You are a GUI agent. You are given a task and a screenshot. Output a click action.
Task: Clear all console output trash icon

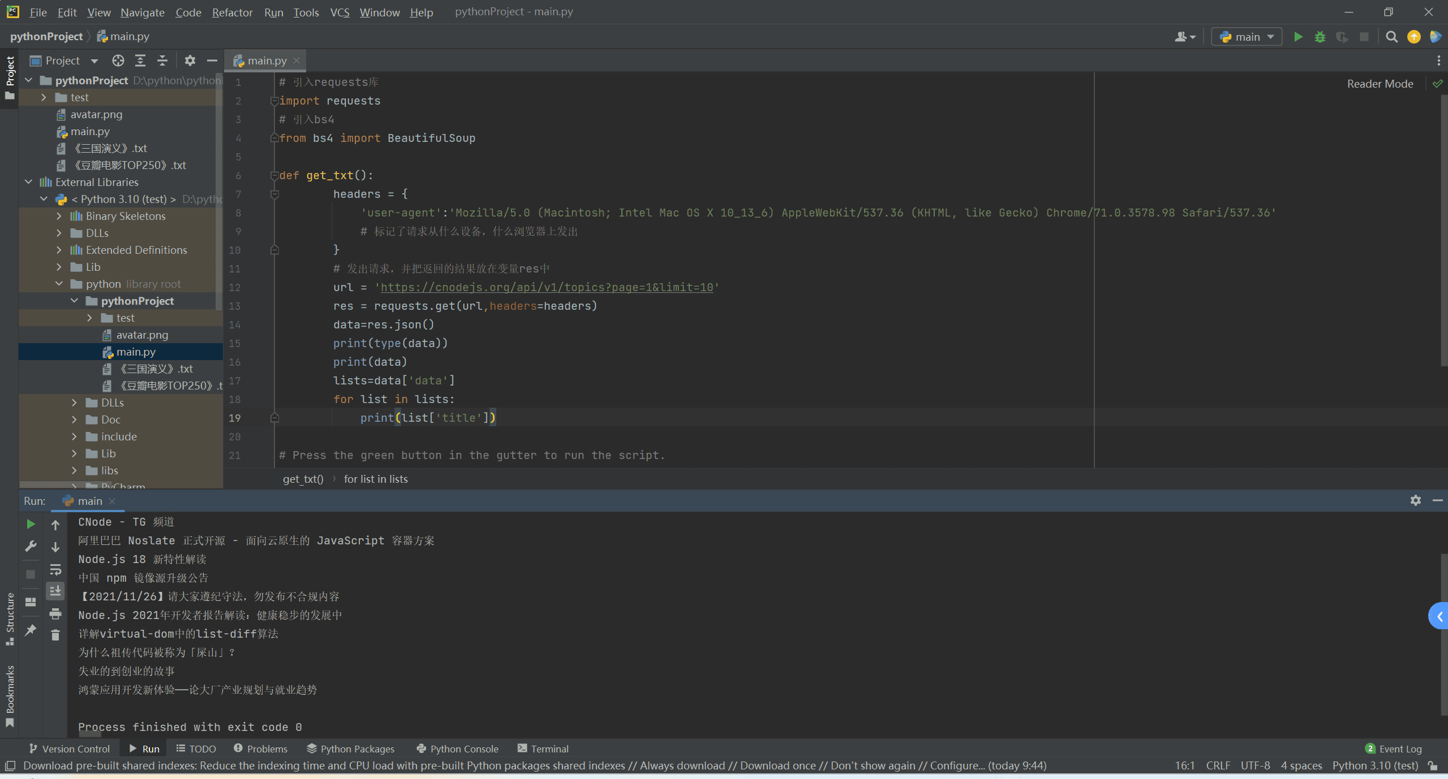[55, 635]
